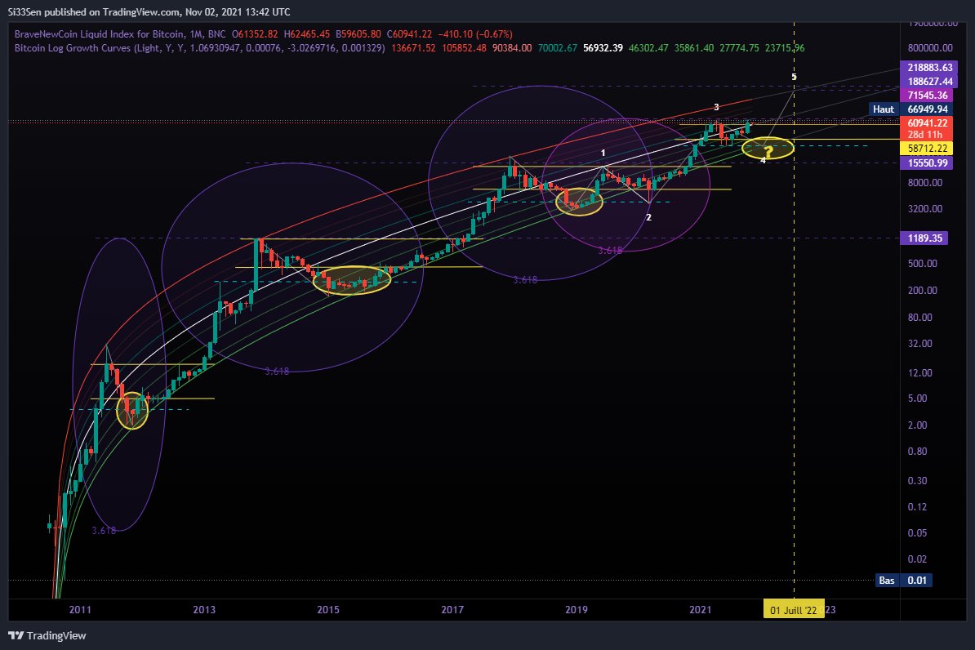Click the 500.00 price axis value
The image size is (975, 650).
coord(922,264)
